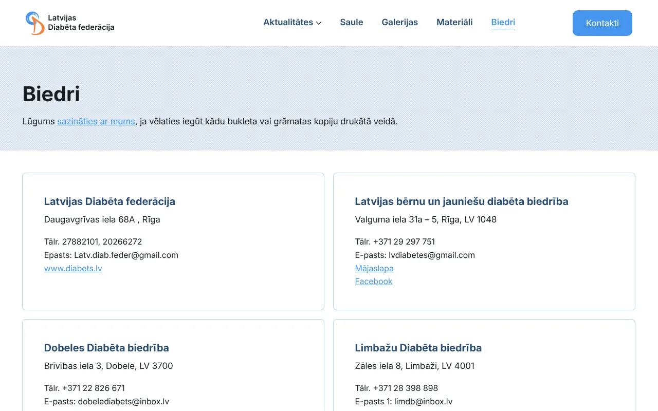
Task: Open the Mājaslapa link
Action: (x=374, y=268)
